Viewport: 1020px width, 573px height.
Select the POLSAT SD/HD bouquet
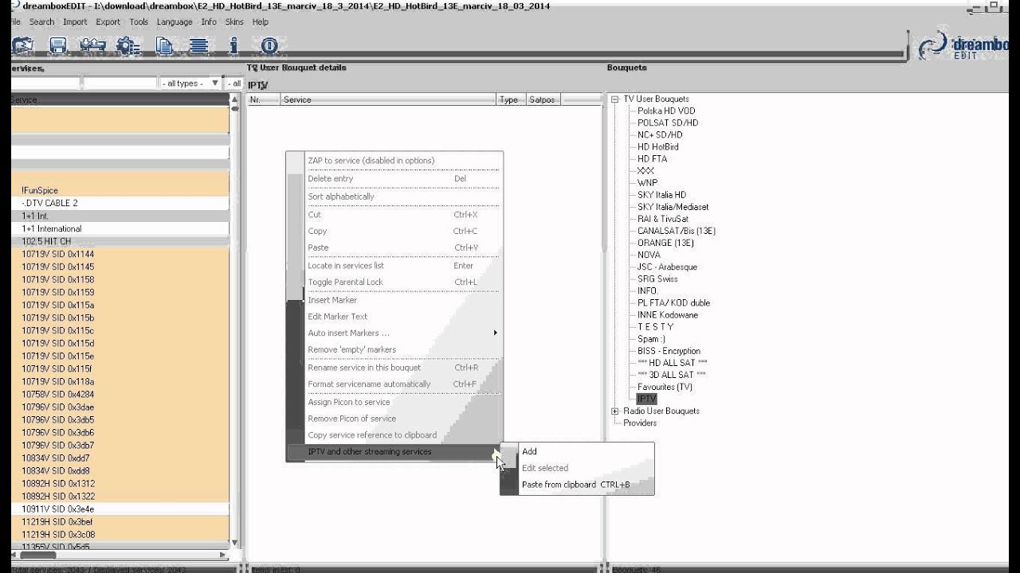pos(668,123)
